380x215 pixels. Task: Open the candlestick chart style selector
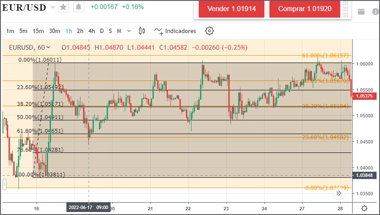point(142,31)
